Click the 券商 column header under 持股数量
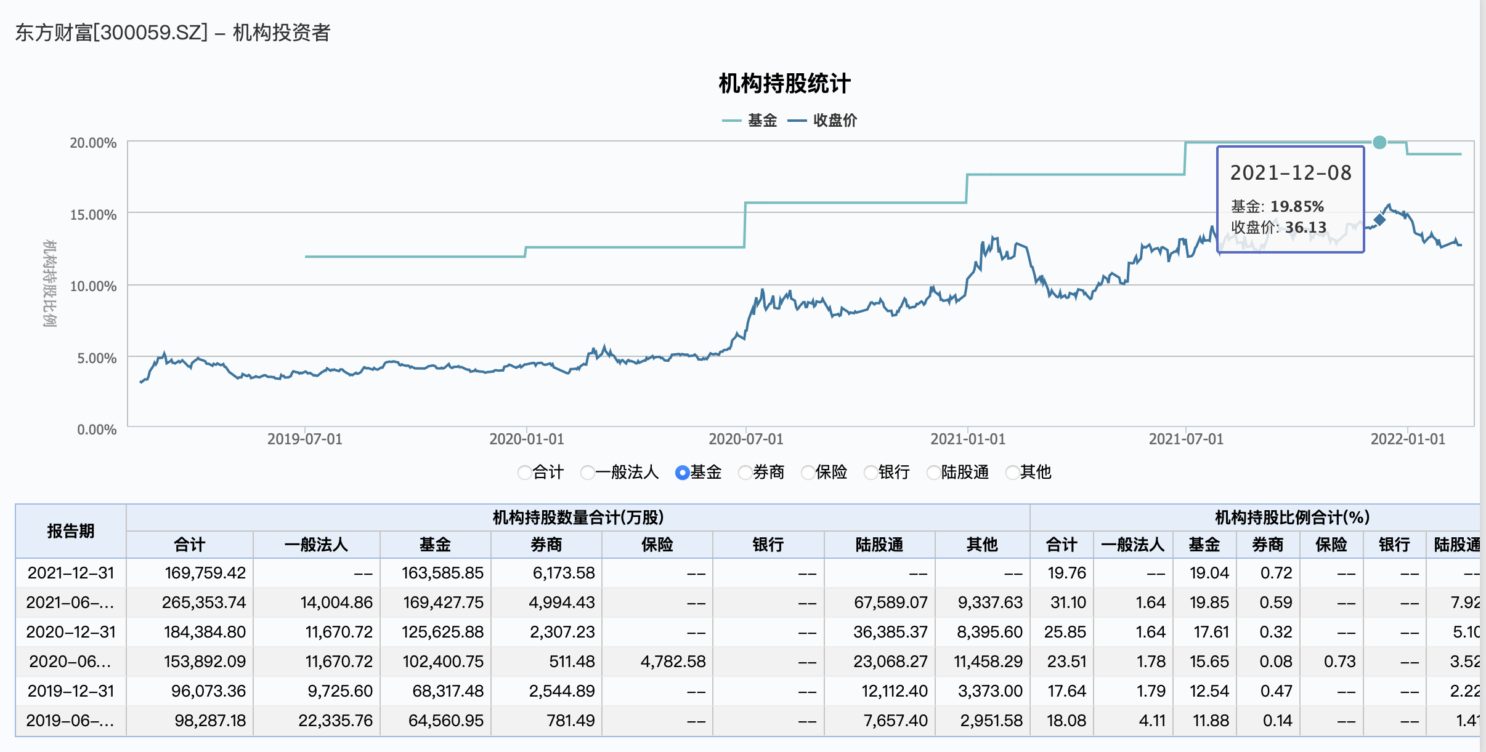The image size is (1486, 752). coord(546,545)
